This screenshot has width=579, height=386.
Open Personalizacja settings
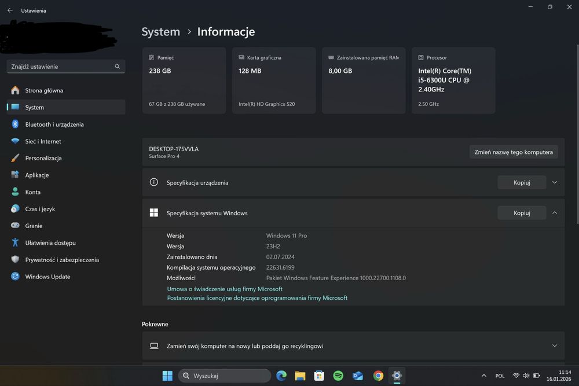[x=66, y=158]
